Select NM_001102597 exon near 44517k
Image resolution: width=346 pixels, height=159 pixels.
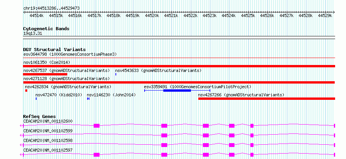pos(97,155)
